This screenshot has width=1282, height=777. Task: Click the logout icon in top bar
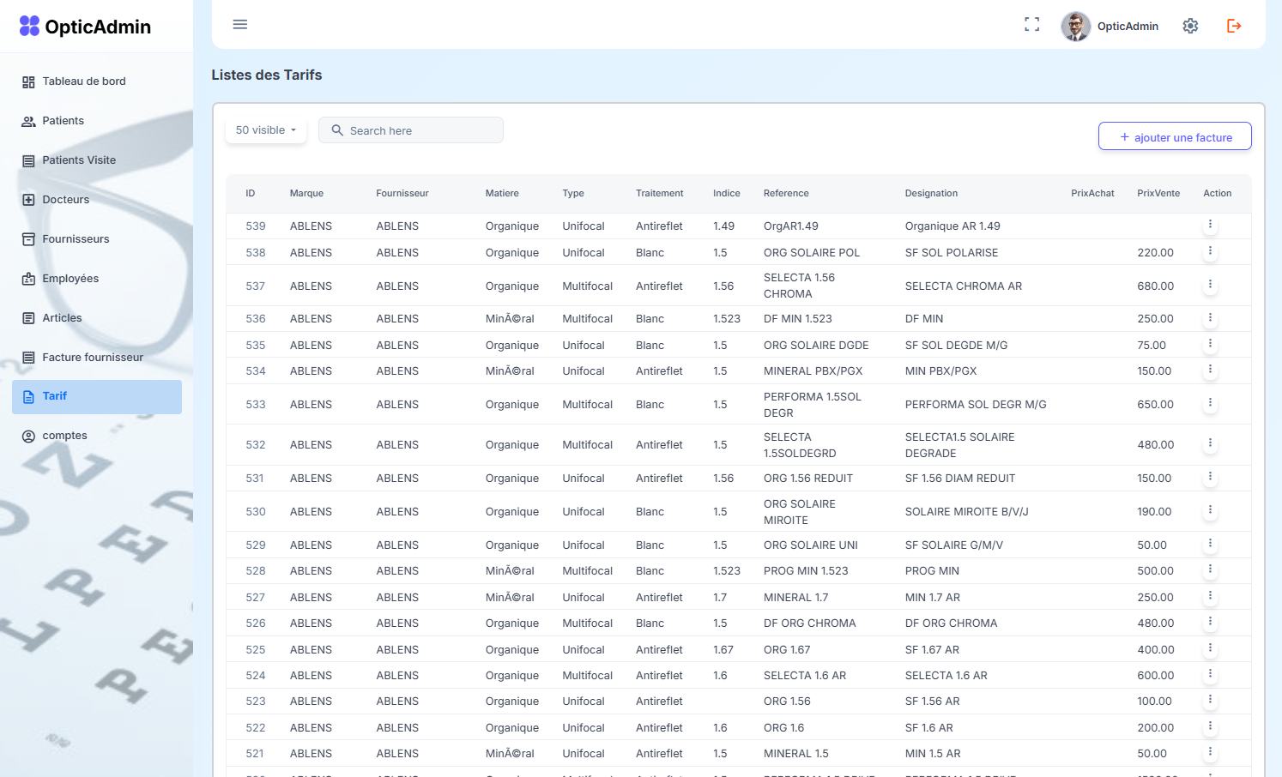click(1233, 26)
